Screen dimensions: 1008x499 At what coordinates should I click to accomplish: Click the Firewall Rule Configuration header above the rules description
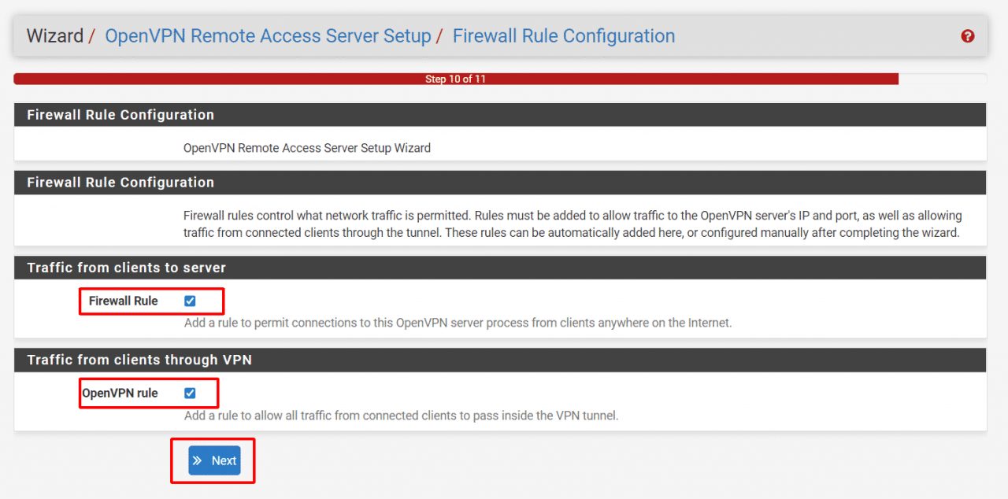(120, 183)
